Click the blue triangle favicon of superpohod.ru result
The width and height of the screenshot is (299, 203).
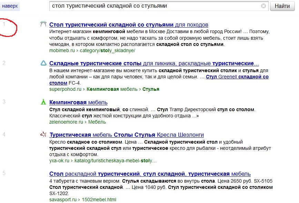tap(43, 63)
